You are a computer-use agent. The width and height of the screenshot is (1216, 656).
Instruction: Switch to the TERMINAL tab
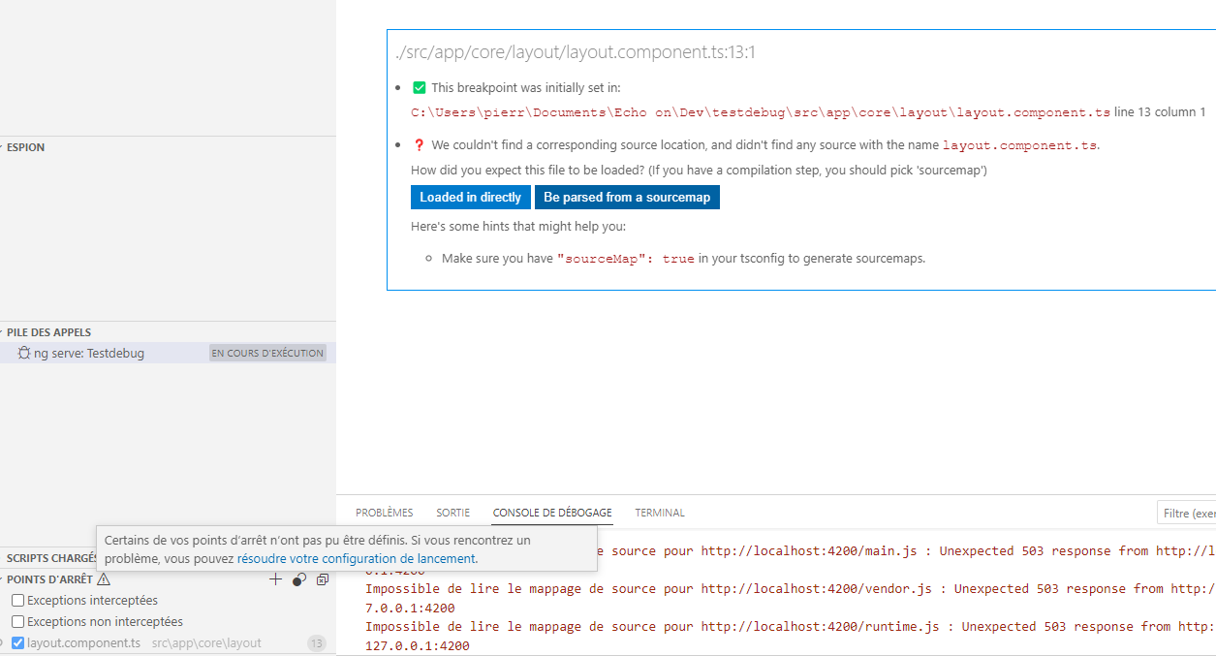coord(659,513)
